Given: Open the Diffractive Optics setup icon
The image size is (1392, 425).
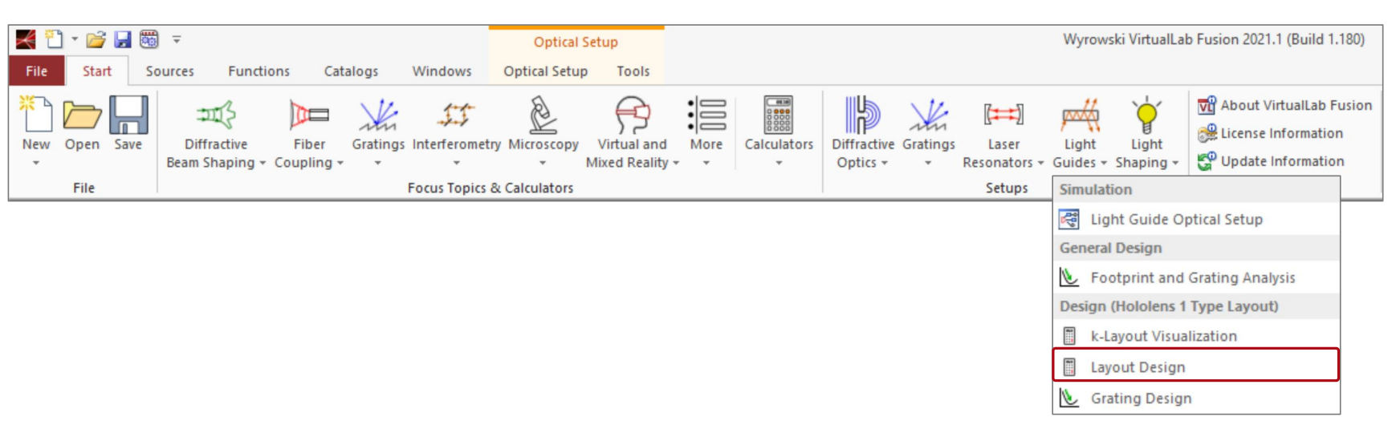Looking at the screenshot, I should tap(862, 115).
